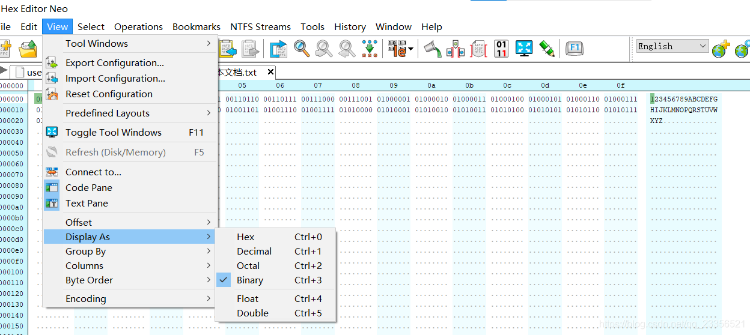
Task: Click the Full Screen monitor toolbar icon
Action: coord(524,48)
